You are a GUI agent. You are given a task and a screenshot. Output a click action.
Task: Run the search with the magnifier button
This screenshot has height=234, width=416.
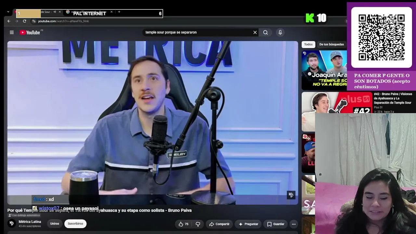pyautogui.click(x=266, y=32)
